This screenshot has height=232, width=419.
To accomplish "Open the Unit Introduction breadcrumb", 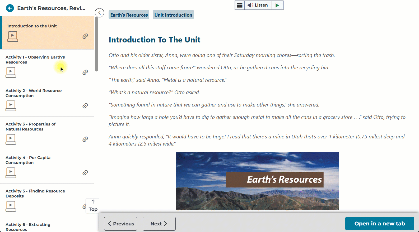I will (173, 15).
